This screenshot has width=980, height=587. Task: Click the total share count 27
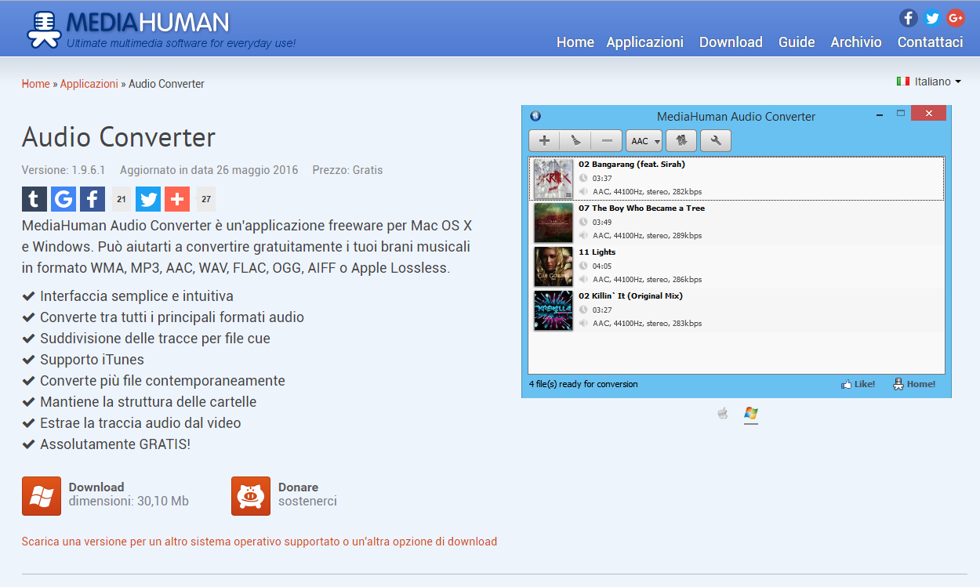206,199
